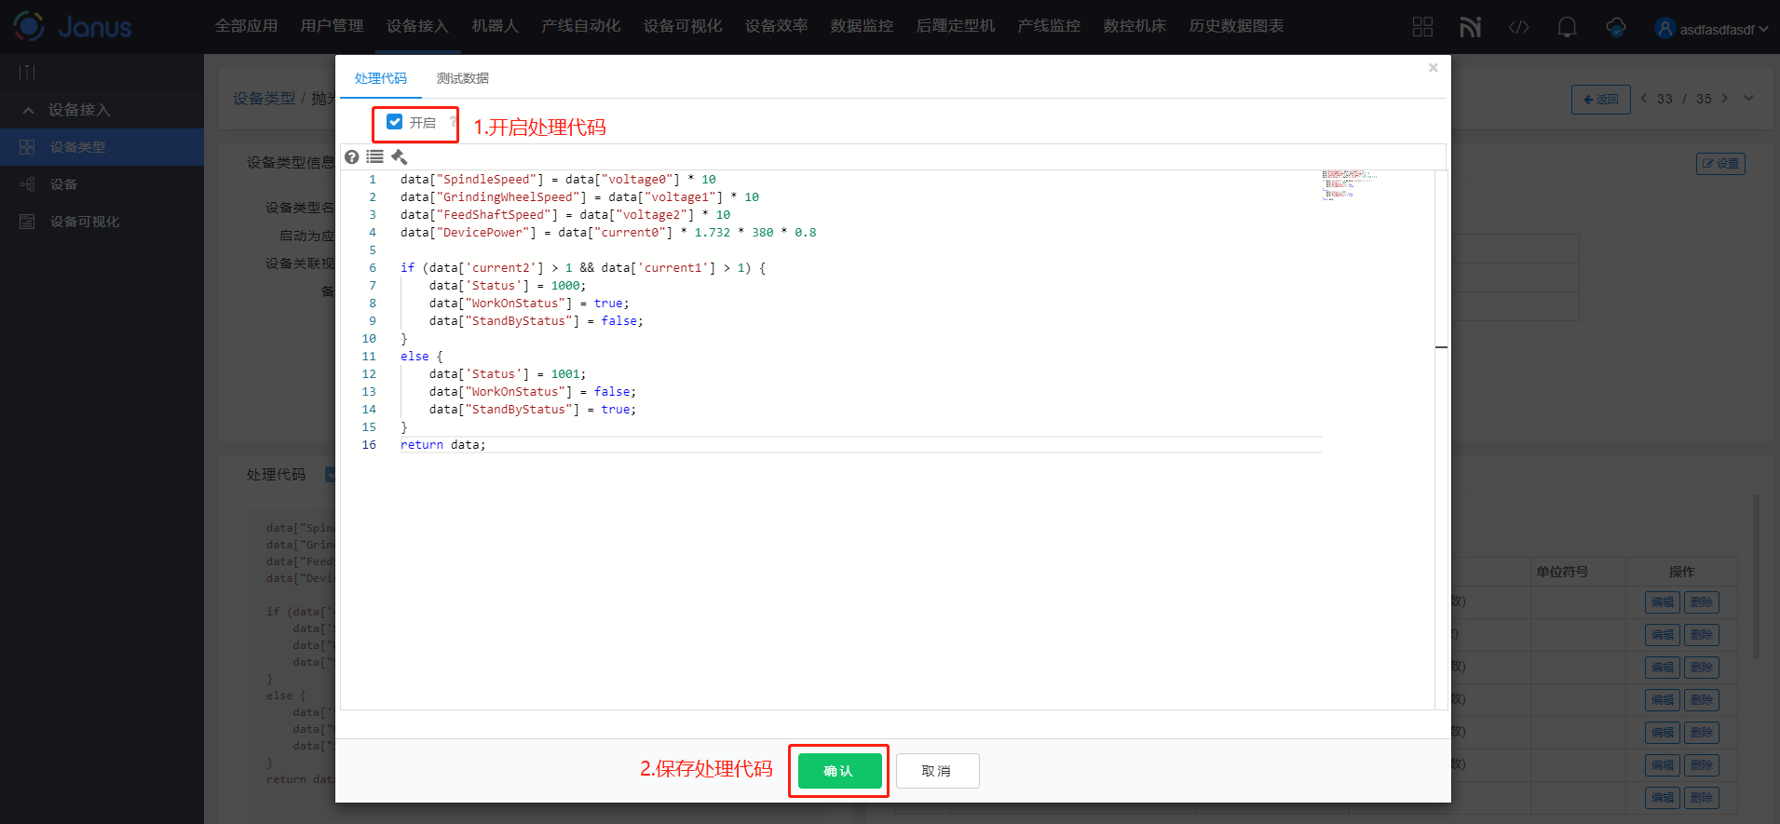The width and height of the screenshot is (1780, 824).
Task: Open 全部应用 in the top navigation
Action: point(247,26)
